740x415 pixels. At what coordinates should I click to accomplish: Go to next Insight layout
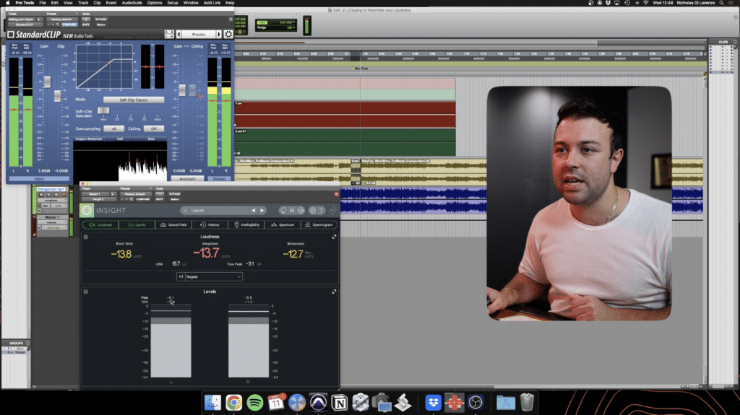[x=262, y=210]
